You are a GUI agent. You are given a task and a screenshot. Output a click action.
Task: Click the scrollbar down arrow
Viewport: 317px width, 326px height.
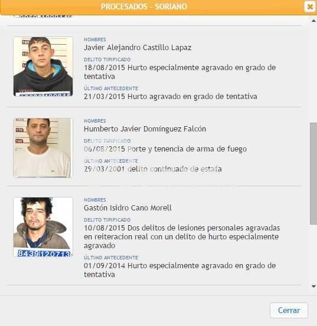(x=313, y=287)
